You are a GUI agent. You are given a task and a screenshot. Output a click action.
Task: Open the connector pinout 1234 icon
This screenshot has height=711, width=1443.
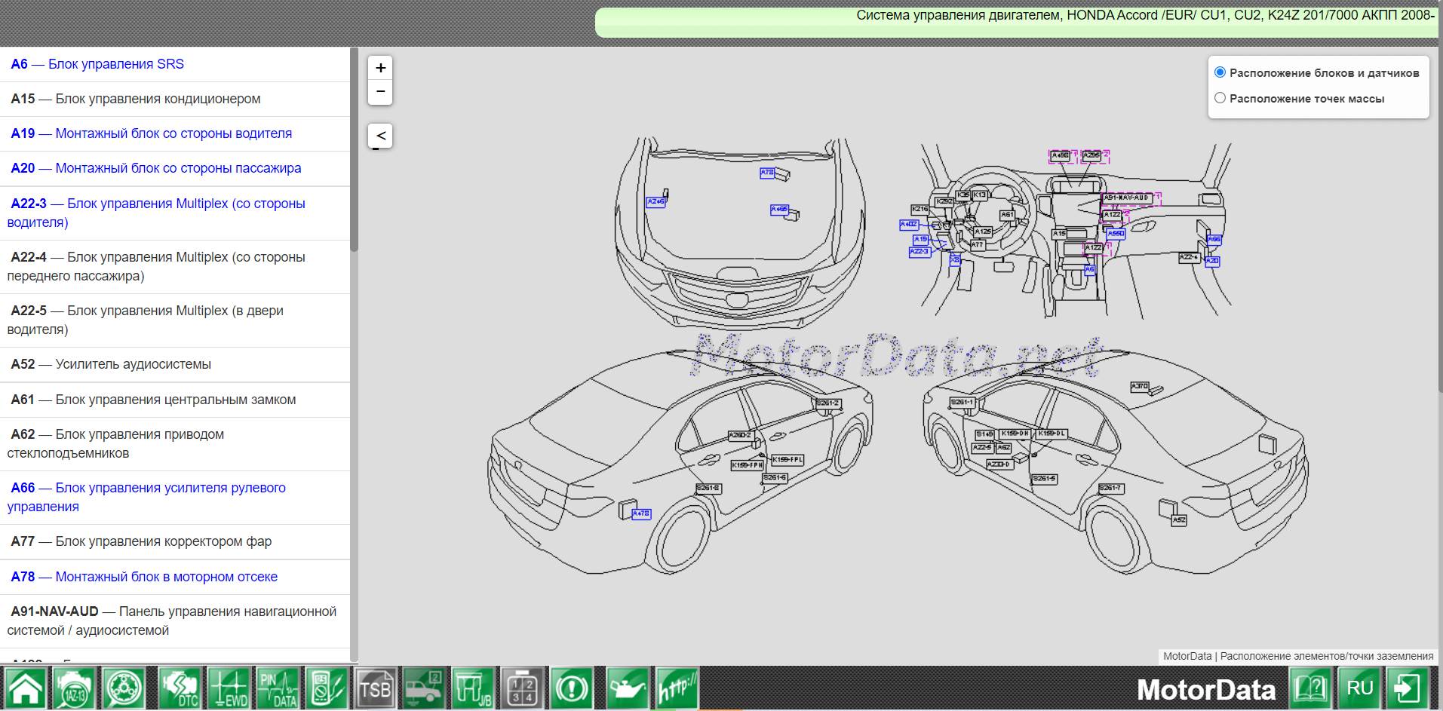point(522,688)
